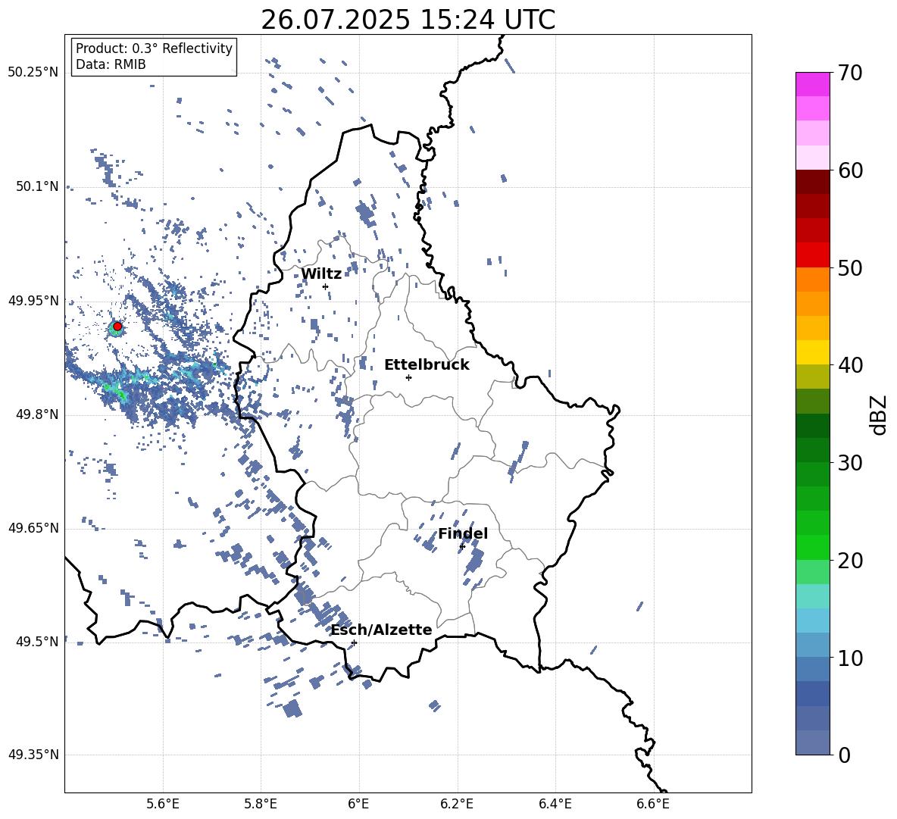Click the dark red colorbar swatch below 60
The image size is (897, 819).
[813, 183]
